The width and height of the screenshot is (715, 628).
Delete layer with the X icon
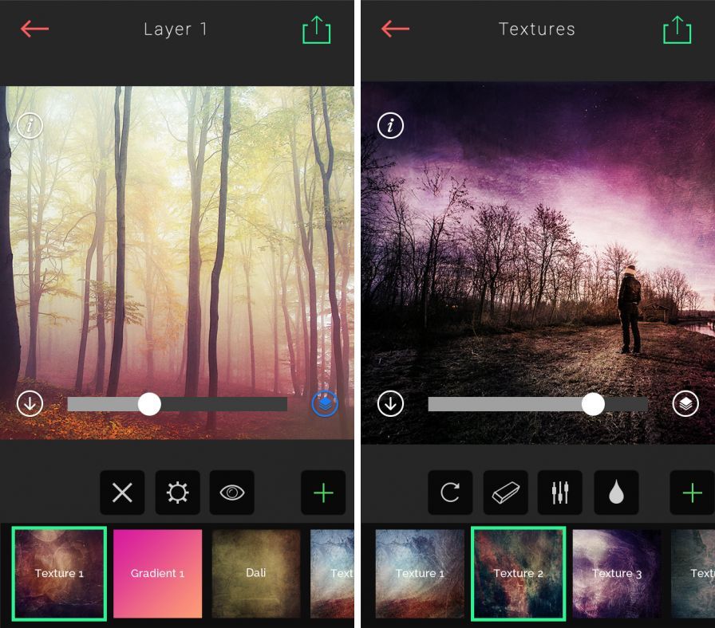(x=122, y=493)
